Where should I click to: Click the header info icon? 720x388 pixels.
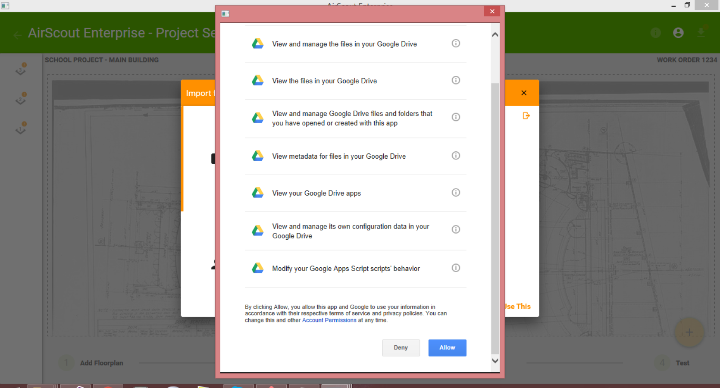click(656, 33)
